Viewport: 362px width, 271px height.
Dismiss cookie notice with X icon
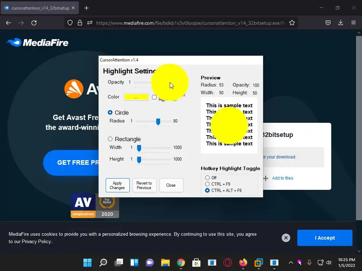tap(286, 237)
